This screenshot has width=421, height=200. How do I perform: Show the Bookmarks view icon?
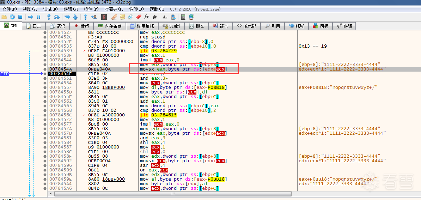click(138, 17)
